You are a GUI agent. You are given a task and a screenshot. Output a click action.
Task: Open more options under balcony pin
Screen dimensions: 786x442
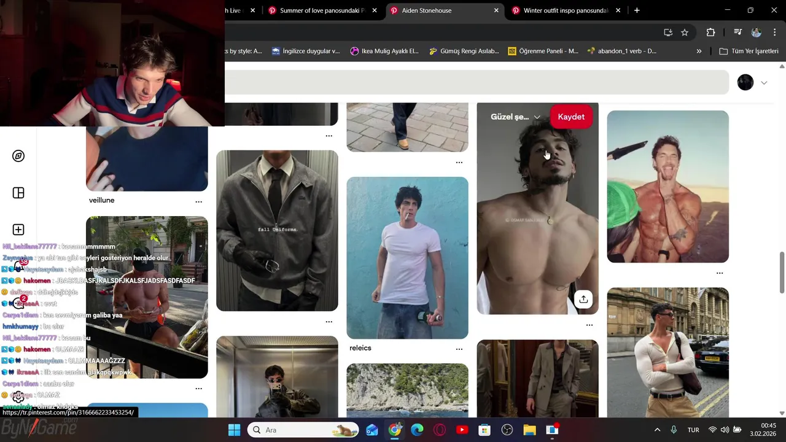(x=198, y=388)
